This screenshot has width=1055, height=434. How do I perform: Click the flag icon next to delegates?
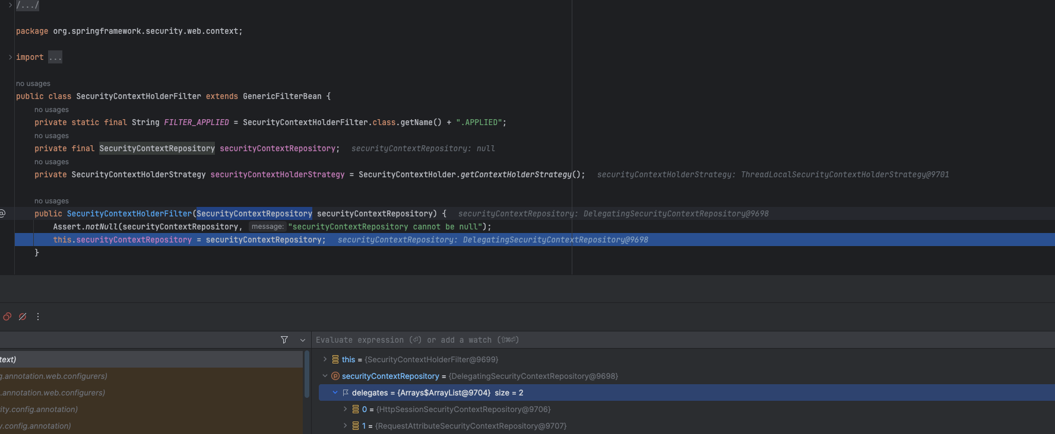pyautogui.click(x=346, y=392)
